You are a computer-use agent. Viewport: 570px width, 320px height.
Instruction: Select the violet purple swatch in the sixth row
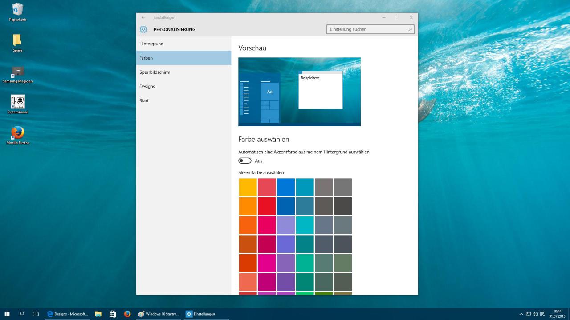coord(286,282)
